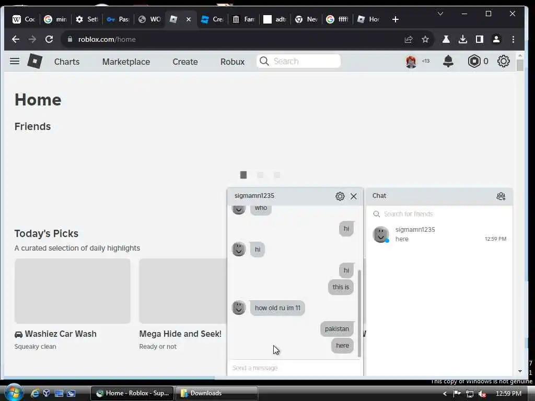Viewport: 535px width, 401px height.
Task: Open the Mega Hide and Seek! thumbnail
Action: click(183, 291)
